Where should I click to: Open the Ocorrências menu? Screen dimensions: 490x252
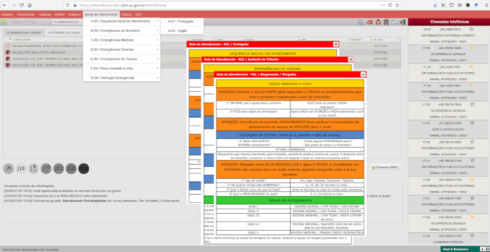tap(26, 14)
